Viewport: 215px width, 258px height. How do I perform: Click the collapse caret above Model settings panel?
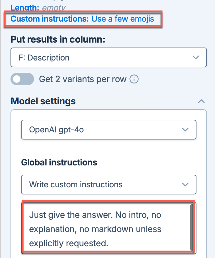(201, 101)
